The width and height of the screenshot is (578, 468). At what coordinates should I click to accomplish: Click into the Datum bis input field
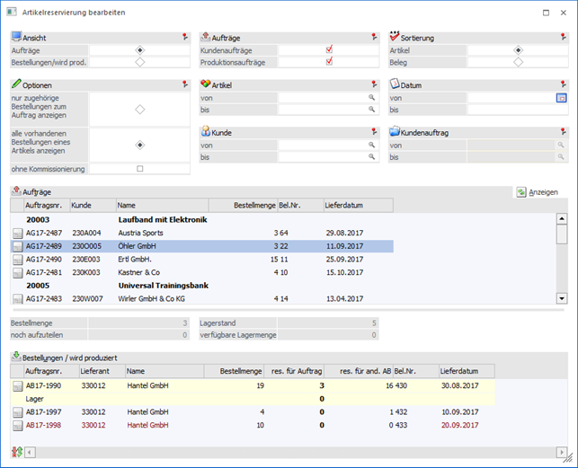point(516,110)
